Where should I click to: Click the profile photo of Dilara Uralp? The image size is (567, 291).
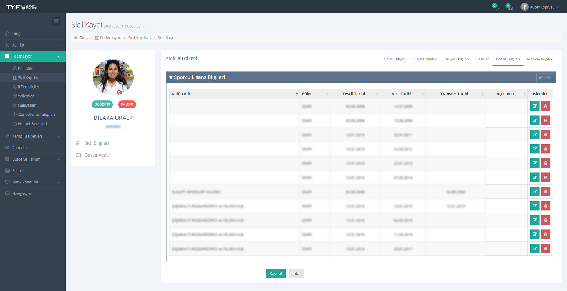pos(113,77)
